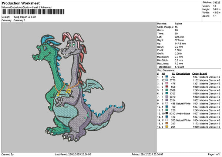This screenshot has height=157, width=222.
Task: Select thread code 1321 in stop row 3
Action: click(x=196, y=84)
